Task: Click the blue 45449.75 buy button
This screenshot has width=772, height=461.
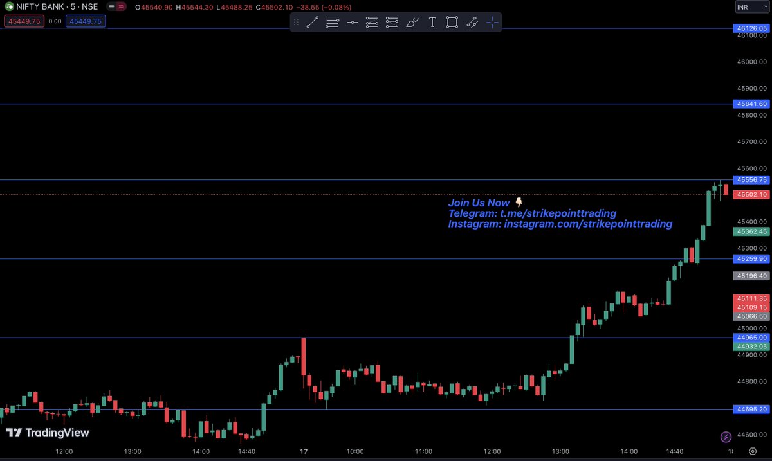Action: (86, 21)
